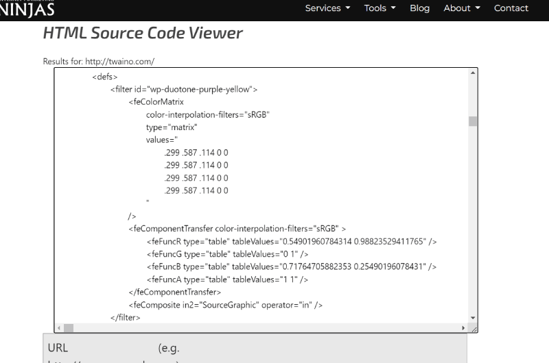The image size is (549, 363).
Task: Click the '<feComponentTransfer' opening tag line
Action: coord(237,229)
